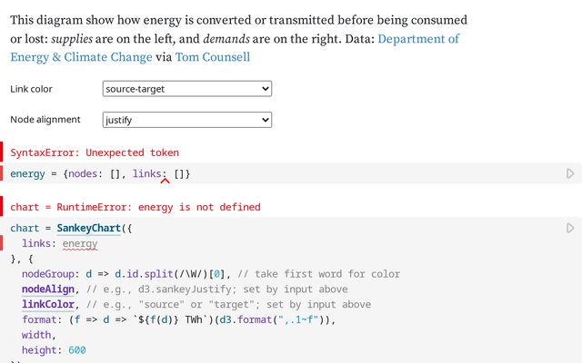The image size is (582, 363).
Task: Click the height value 600
Action: tap(76, 350)
